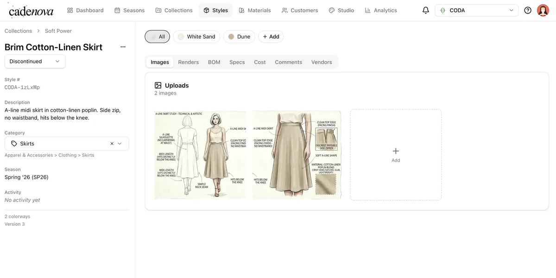Open the CODA workspace dropdown
Viewport: 556px width, 278px height.
click(476, 10)
